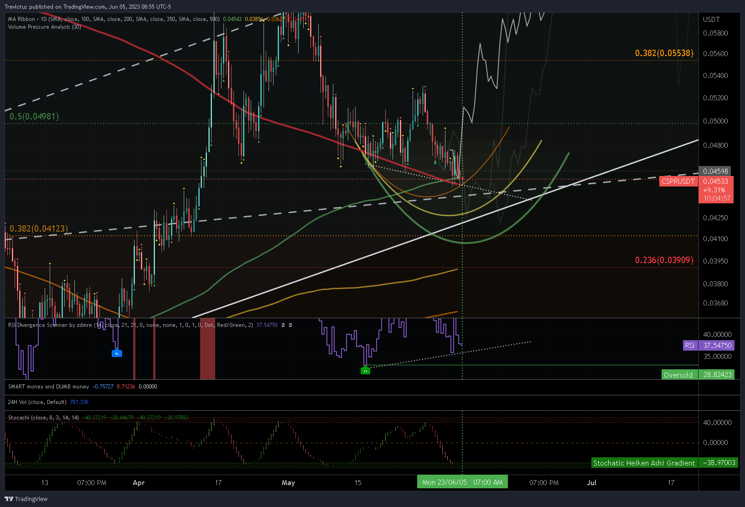This screenshot has width=745, height=507.
Task: Click the 8.71236 value in SMART money legend
Action: pos(126,387)
